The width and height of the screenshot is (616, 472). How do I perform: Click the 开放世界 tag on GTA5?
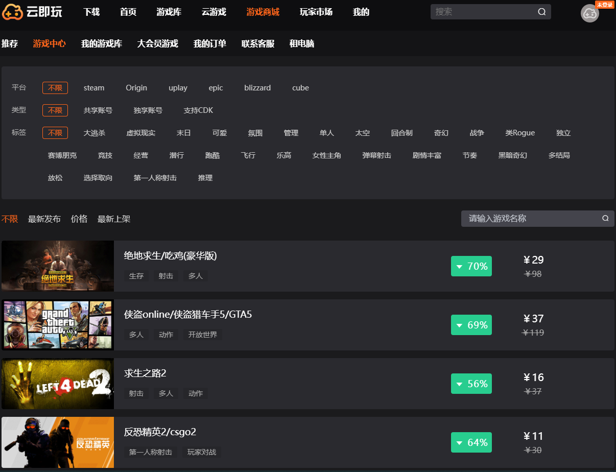(x=203, y=335)
